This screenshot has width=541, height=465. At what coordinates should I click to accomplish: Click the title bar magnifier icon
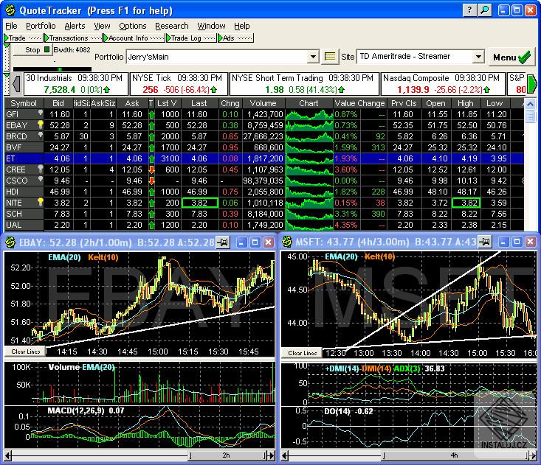[485, 10]
